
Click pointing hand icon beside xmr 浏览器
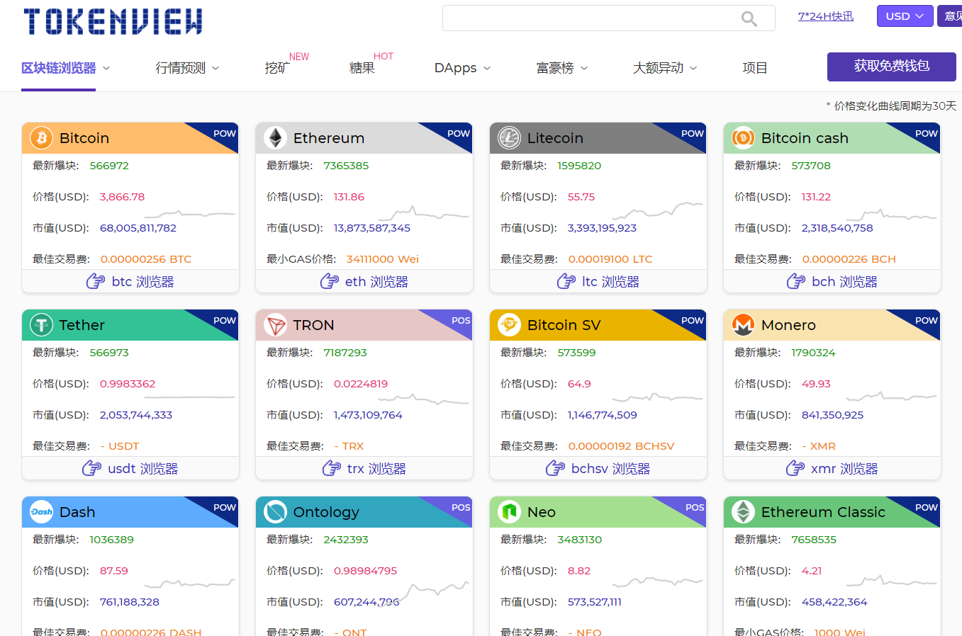pyautogui.click(x=795, y=468)
